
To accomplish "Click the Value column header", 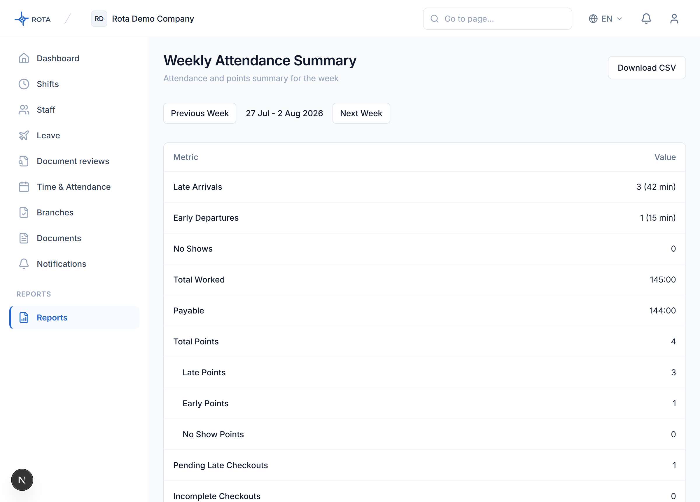I will tap(665, 157).
